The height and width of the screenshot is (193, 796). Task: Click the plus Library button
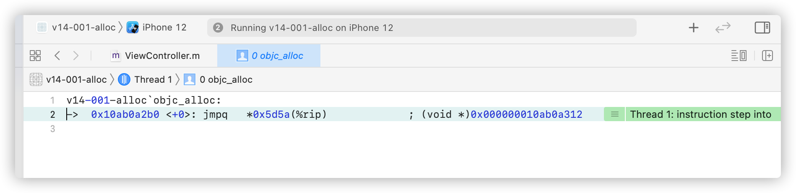pyautogui.click(x=694, y=28)
